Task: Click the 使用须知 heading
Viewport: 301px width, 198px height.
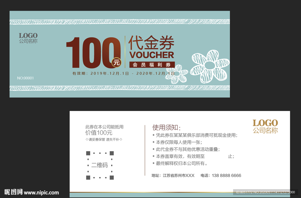Action: click(166, 127)
